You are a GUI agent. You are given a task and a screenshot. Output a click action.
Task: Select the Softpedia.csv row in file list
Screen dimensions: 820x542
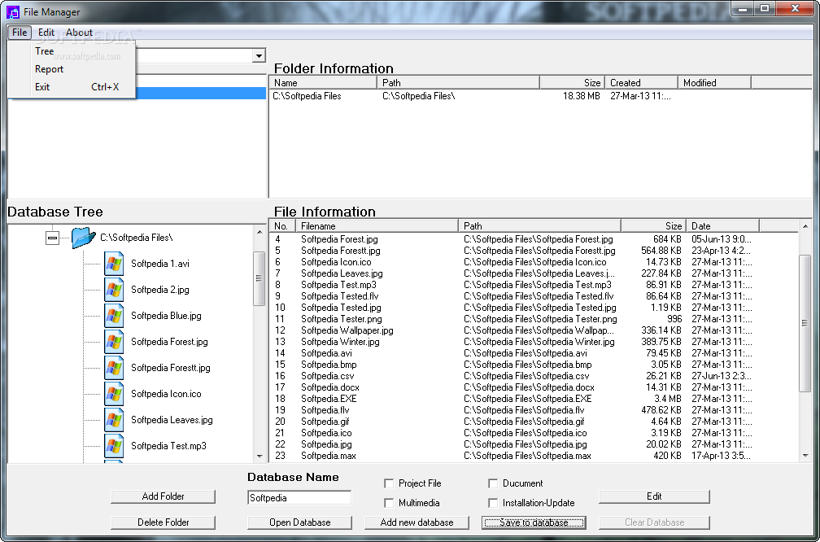(534, 376)
